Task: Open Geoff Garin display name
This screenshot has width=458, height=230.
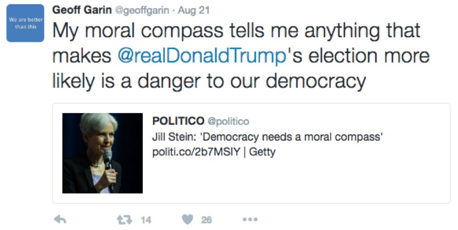Action: 82,10
